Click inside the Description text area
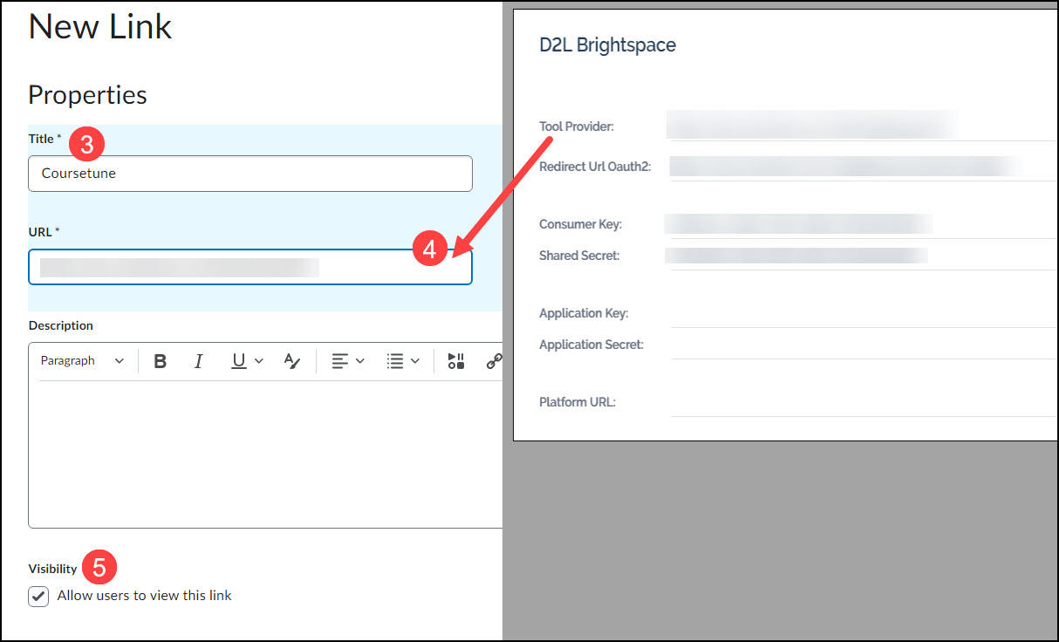1059x642 pixels. click(265, 454)
